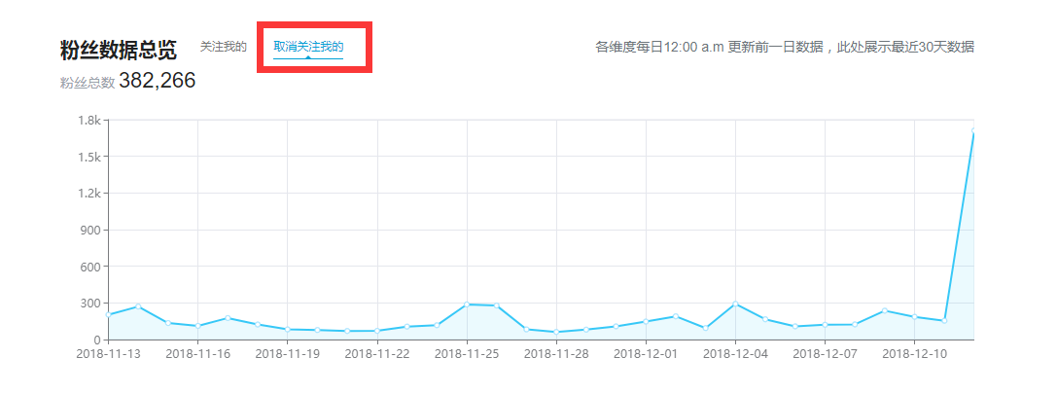Click the 1.5k y-axis label
The width and height of the screenshot is (1057, 394).
[89, 158]
